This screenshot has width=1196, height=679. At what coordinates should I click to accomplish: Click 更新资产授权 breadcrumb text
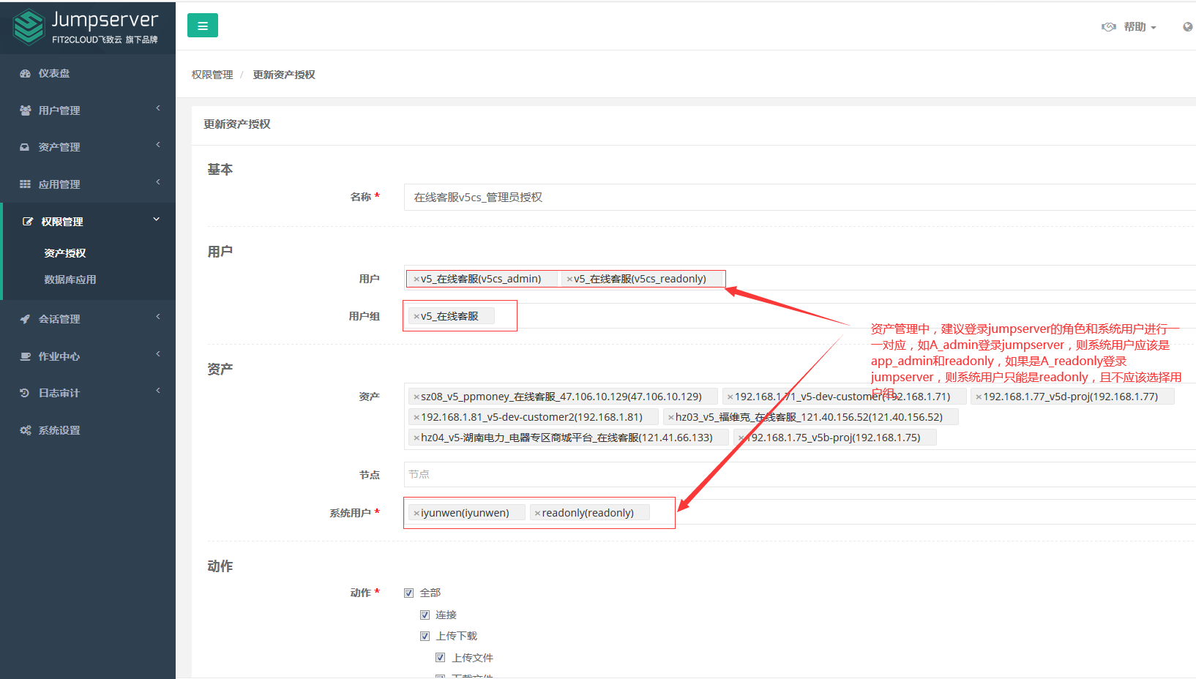pyautogui.click(x=284, y=75)
